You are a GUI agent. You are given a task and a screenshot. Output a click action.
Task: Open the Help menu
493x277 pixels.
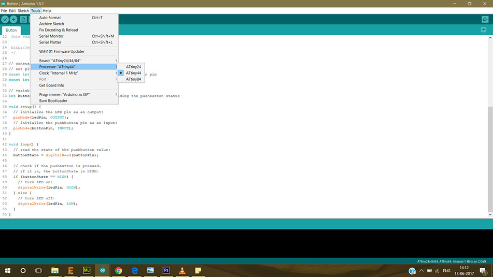47,11
